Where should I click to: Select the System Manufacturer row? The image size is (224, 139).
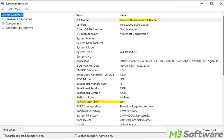tap(148, 43)
